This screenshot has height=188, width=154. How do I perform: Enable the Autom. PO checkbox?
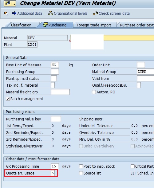click(94, 92)
